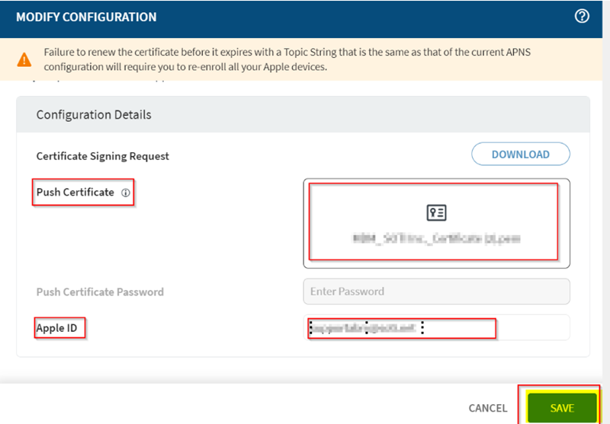Click the Push Certificate Password label
The width and height of the screenshot is (610, 424).
[100, 292]
